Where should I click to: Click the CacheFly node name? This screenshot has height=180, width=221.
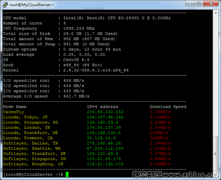(x=14, y=112)
